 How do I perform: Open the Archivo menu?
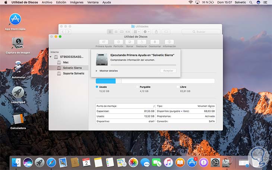tap(47, 2)
